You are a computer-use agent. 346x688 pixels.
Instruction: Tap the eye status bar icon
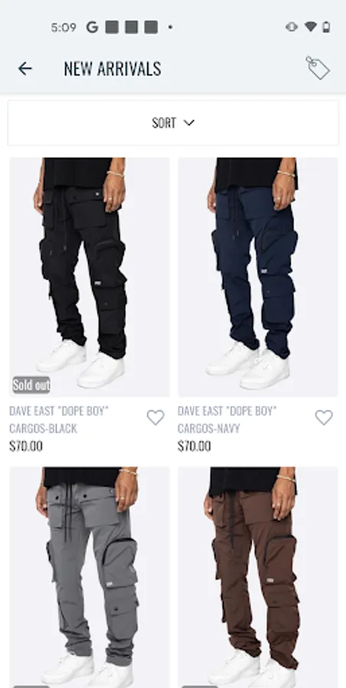pyautogui.click(x=292, y=28)
